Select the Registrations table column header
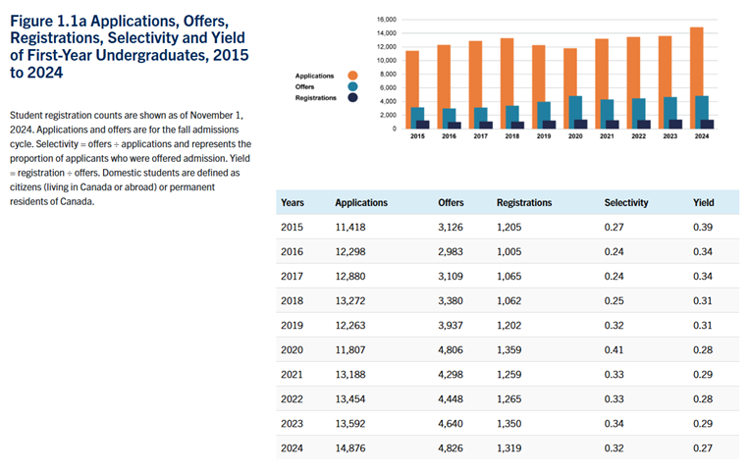 524,203
